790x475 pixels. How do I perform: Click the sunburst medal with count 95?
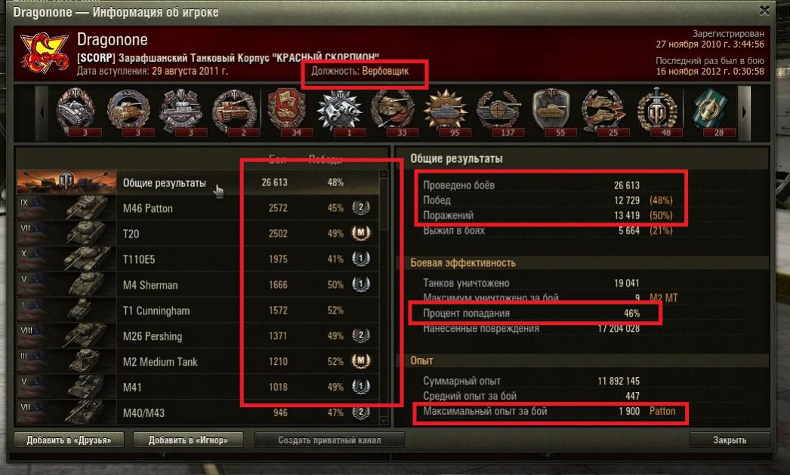pyautogui.click(x=446, y=111)
